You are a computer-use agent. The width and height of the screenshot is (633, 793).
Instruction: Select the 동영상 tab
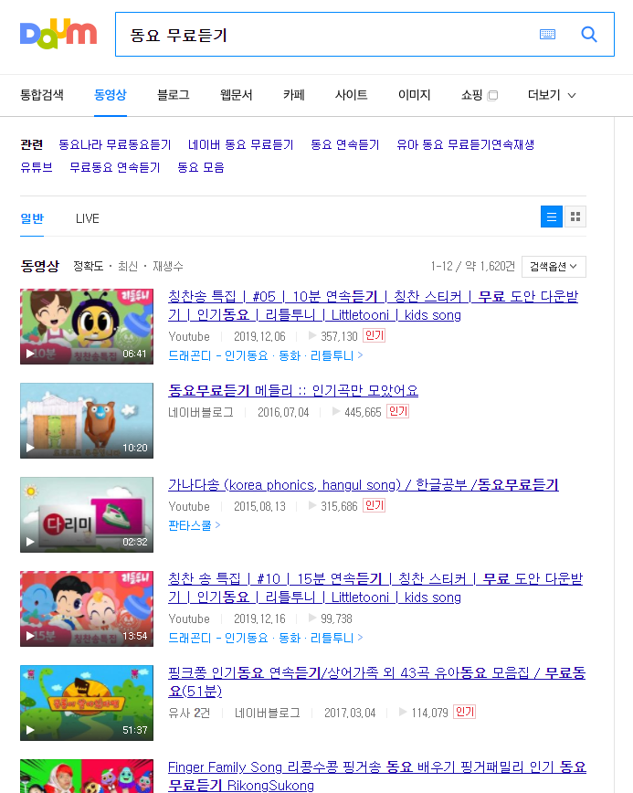tap(111, 95)
